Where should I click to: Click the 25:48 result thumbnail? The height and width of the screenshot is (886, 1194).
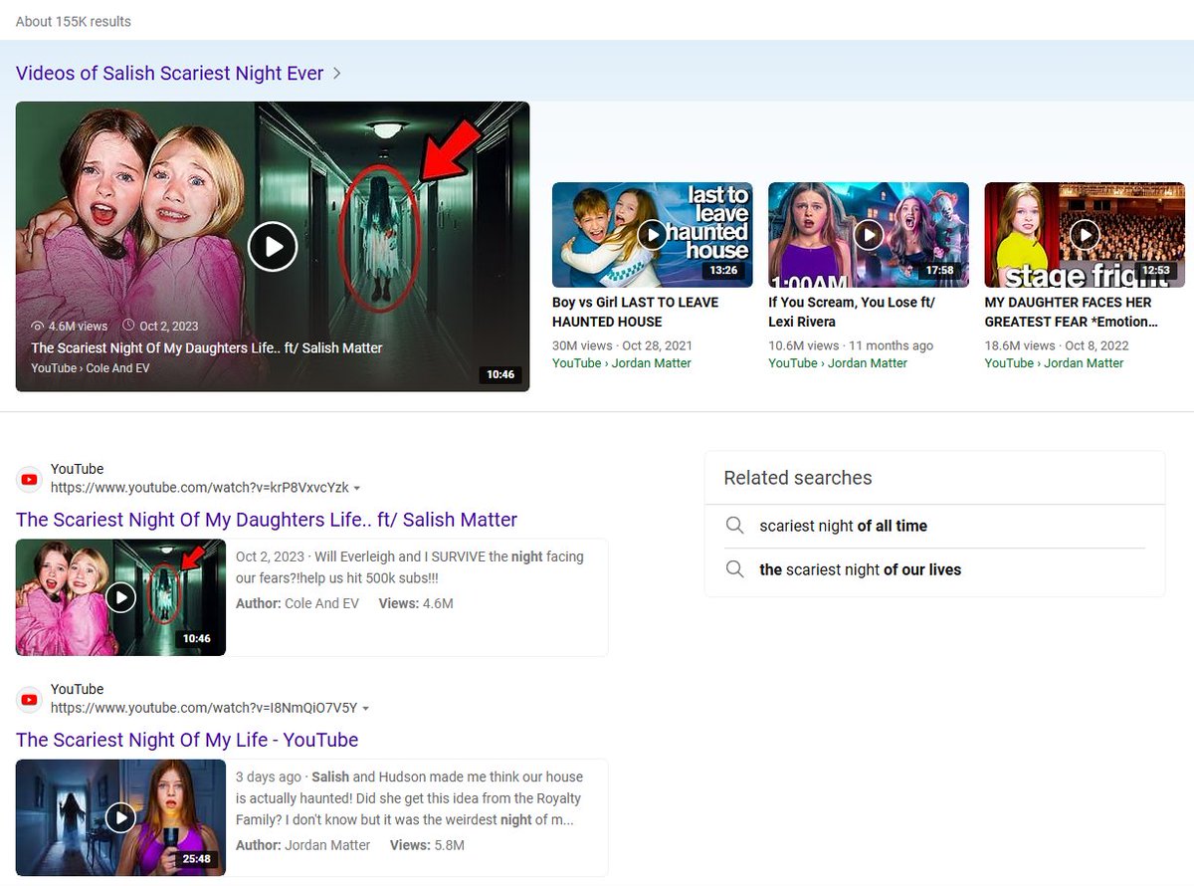pos(120,817)
